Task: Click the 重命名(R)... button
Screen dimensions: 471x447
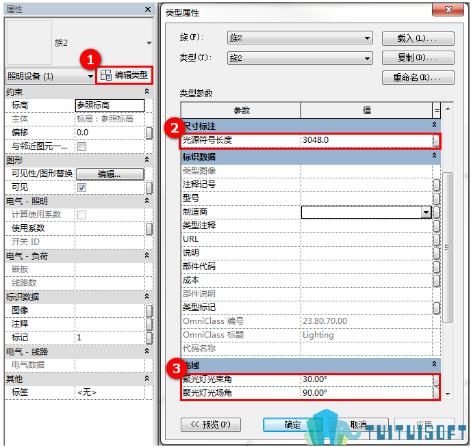Action: coord(418,78)
